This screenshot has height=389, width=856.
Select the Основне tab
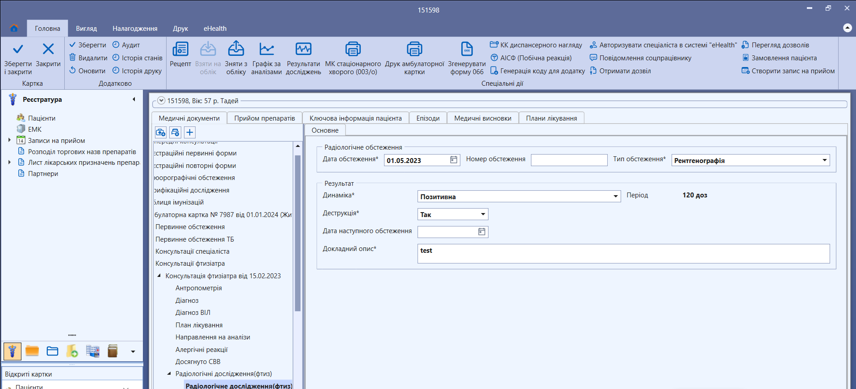tap(325, 130)
